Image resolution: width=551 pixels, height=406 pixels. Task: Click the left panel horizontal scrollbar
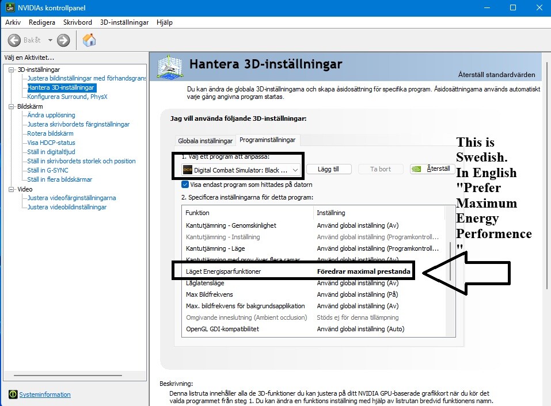(x=68, y=376)
